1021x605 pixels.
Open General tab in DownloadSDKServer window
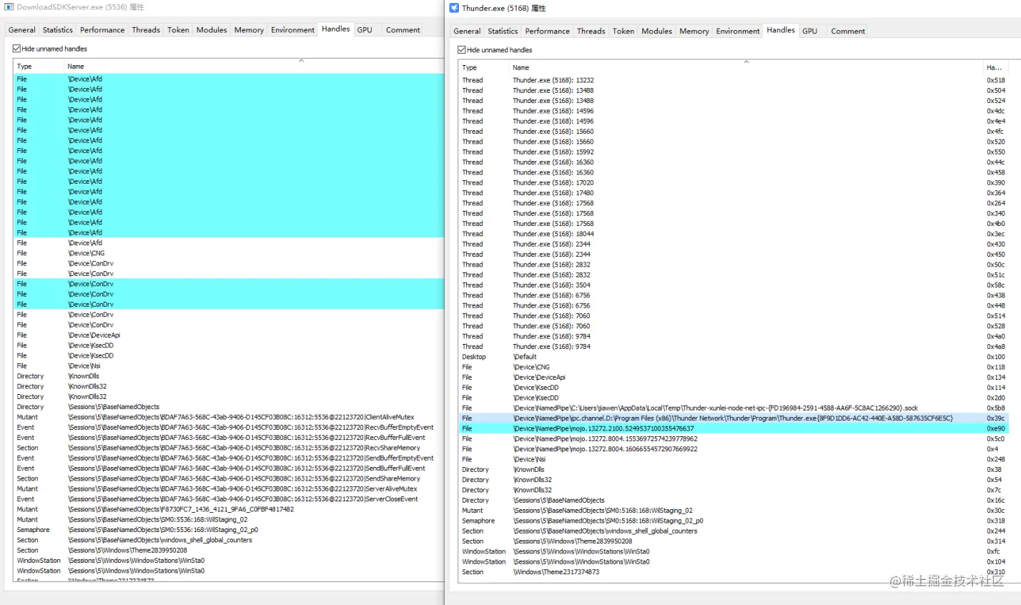22,30
